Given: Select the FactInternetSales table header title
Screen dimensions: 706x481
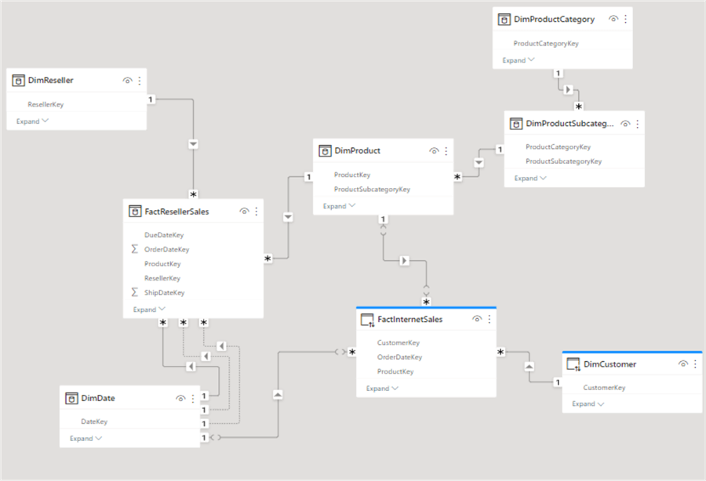Looking at the screenshot, I should tap(409, 319).
